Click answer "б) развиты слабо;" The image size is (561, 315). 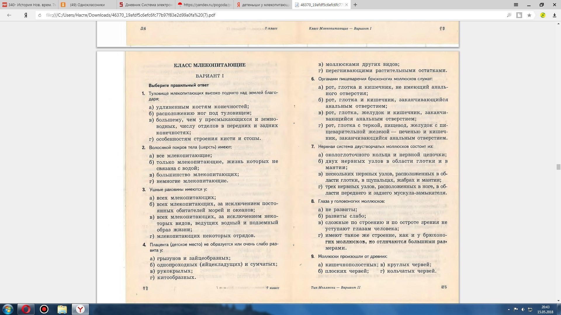click(342, 216)
